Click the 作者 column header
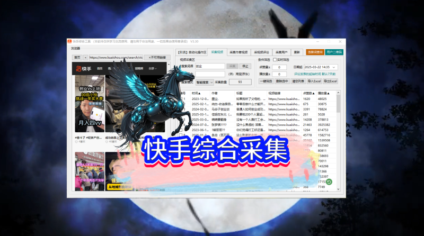Screen dimensions: 424x236 point(215,93)
